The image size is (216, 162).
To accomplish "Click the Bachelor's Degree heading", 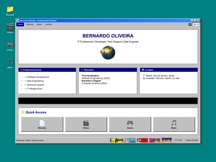I will pos(91,81).
